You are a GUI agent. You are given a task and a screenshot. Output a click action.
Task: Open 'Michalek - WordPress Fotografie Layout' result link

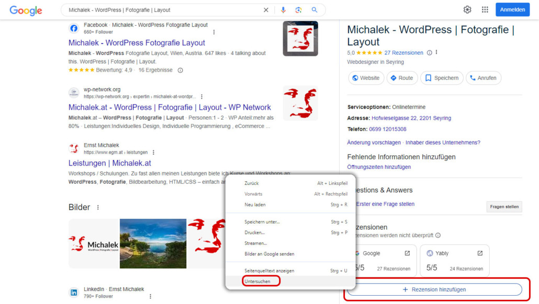tap(137, 43)
